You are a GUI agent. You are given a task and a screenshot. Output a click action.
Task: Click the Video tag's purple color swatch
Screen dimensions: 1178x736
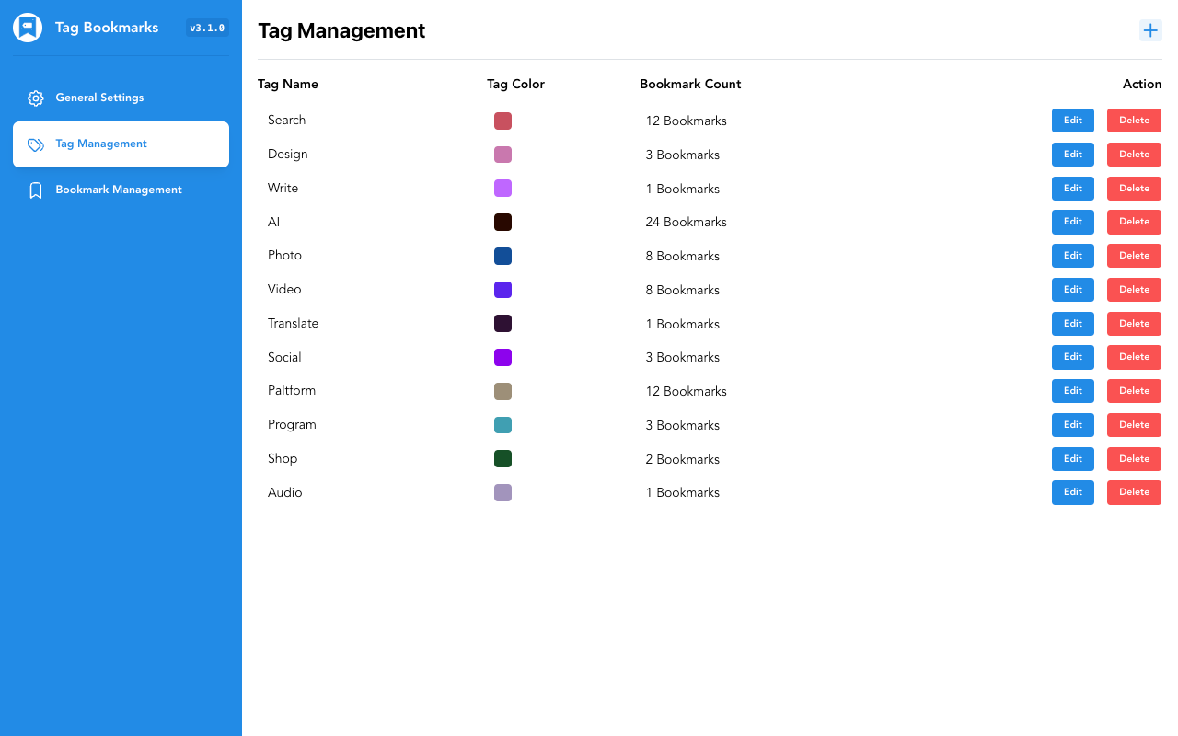click(x=502, y=289)
